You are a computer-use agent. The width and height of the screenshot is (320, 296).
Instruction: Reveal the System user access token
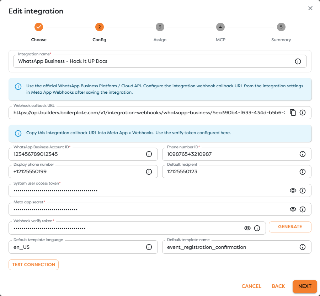[293, 191]
